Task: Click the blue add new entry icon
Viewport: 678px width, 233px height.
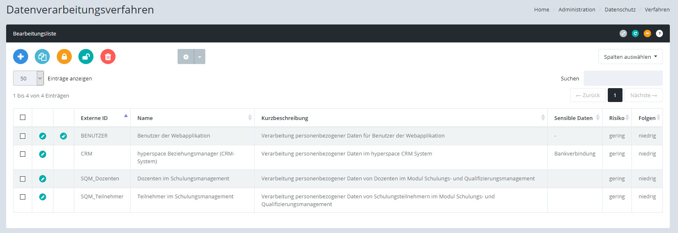Action: (x=20, y=57)
